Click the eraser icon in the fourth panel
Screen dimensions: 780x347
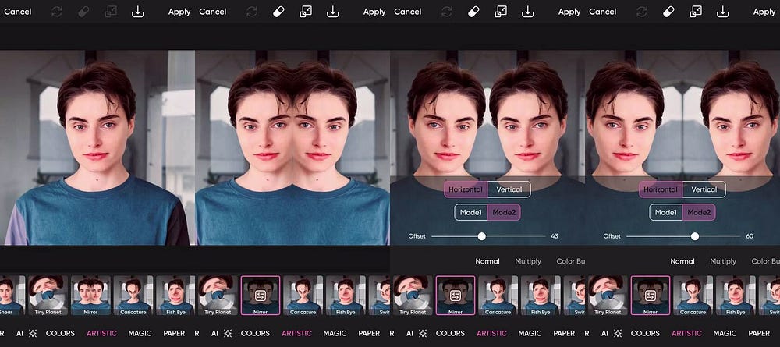(x=668, y=12)
